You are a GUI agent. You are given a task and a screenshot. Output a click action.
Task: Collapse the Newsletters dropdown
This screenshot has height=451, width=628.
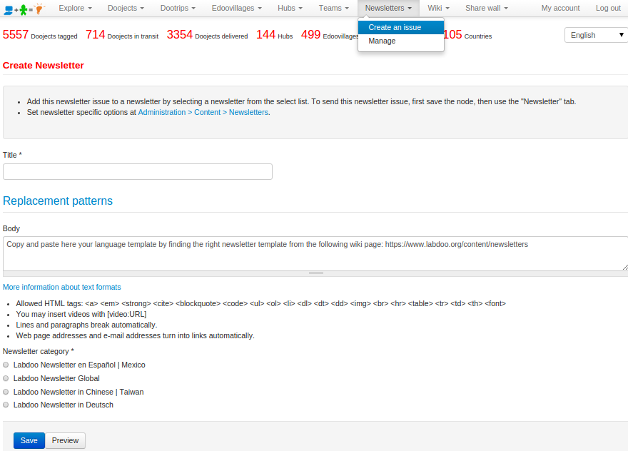[388, 8]
